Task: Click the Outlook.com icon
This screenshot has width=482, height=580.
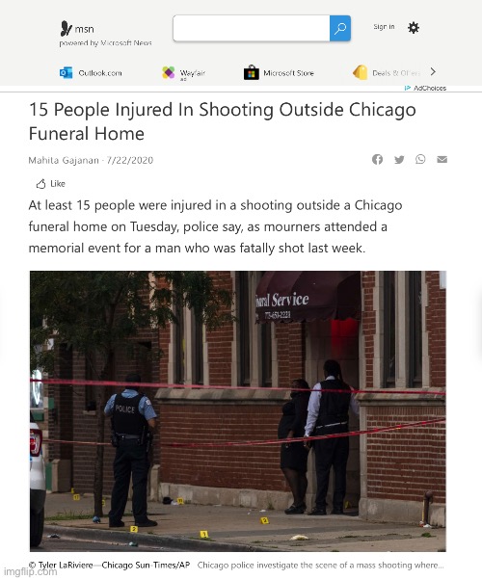Action: point(66,72)
